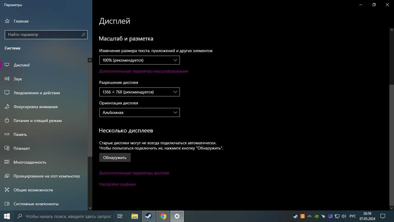Viewport: 394px width, 222px height.
Task: Click sidebar scrollbar up arrow
Action: 90,60
